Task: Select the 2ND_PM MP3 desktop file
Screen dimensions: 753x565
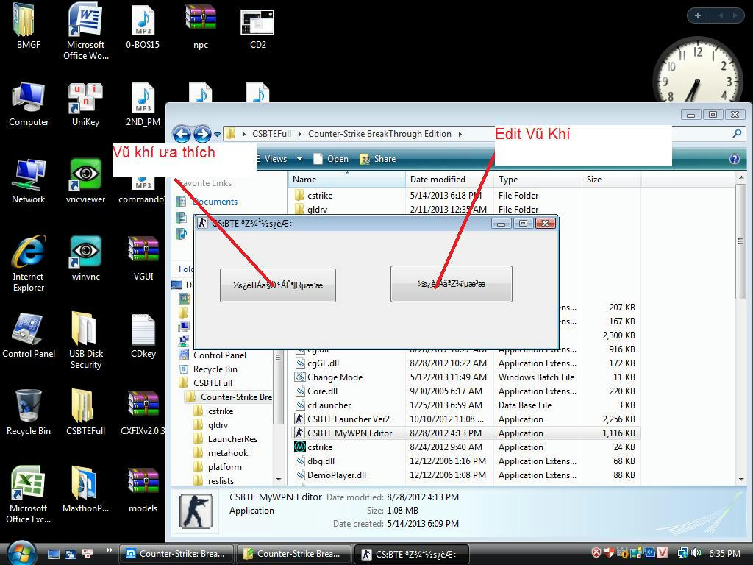Action: coord(143,104)
